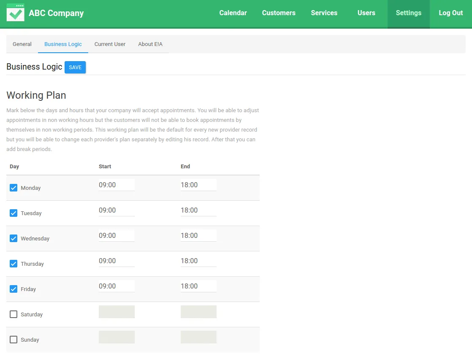Change the Tuesday end time
Screen dimensions: 472x364
click(x=198, y=210)
